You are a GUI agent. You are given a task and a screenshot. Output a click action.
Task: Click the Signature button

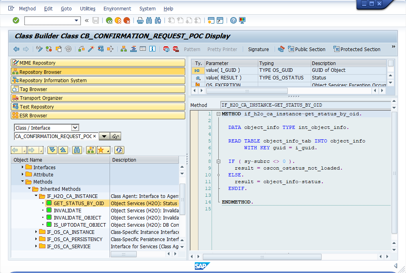[259, 49]
